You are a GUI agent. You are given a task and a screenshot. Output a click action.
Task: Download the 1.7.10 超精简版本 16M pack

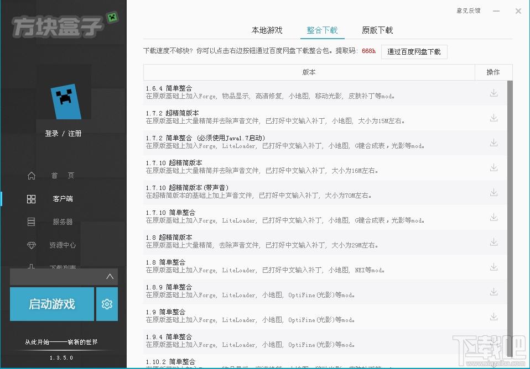click(x=493, y=167)
